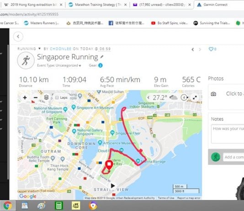This screenshot has height=211, width=244.
Task: Play the route animation on the map
Action: point(113,186)
